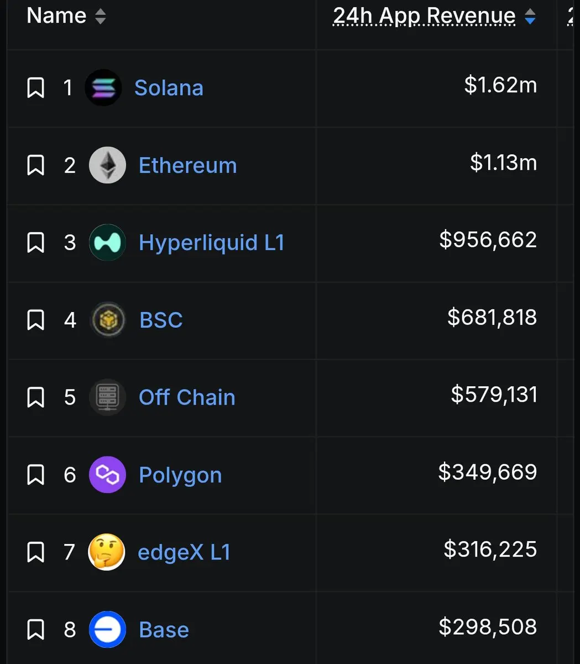Click the Base blue circle logo
This screenshot has width=580, height=664.
pyautogui.click(x=107, y=630)
